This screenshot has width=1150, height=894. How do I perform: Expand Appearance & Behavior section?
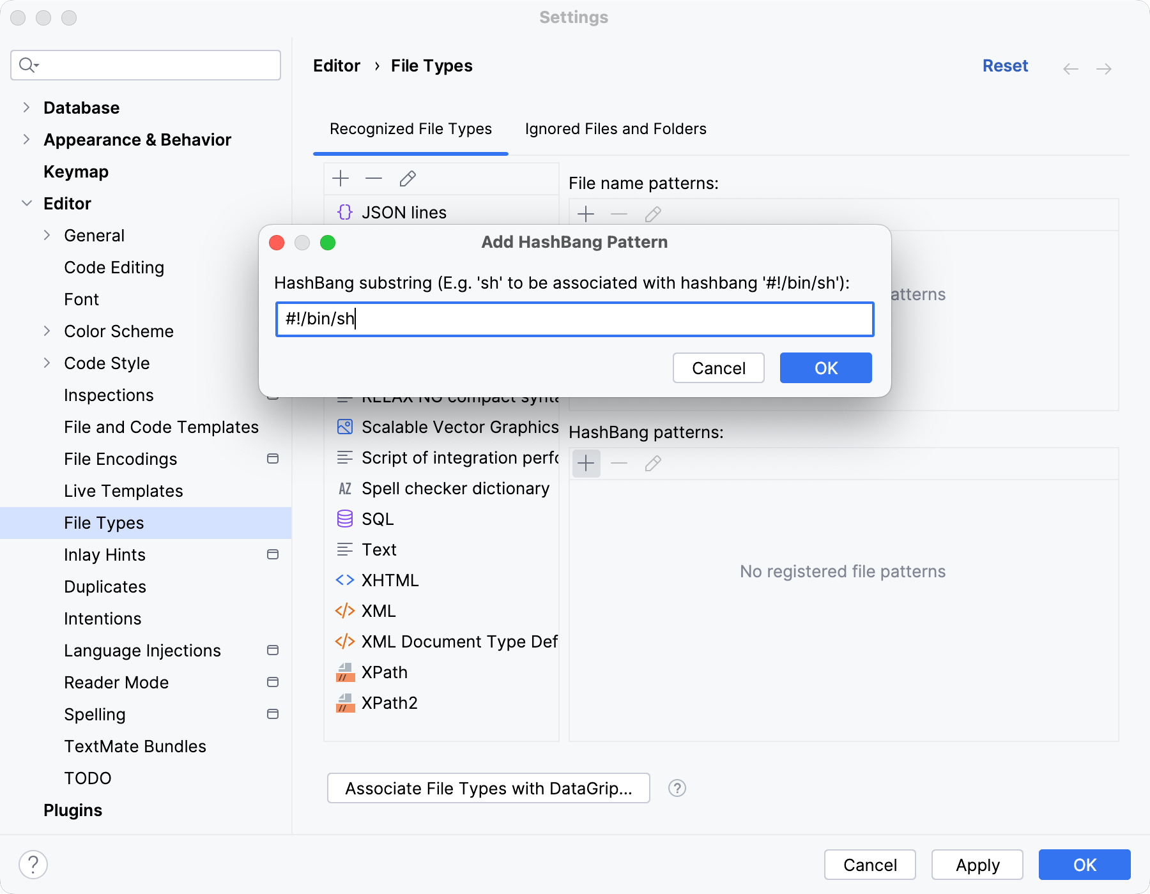tap(26, 140)
